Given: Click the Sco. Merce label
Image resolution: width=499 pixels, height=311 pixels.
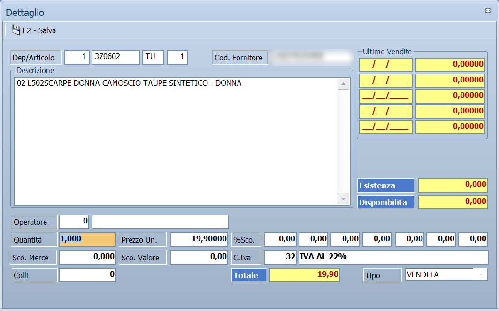Looking at the screenshot, I should [34, 258].
